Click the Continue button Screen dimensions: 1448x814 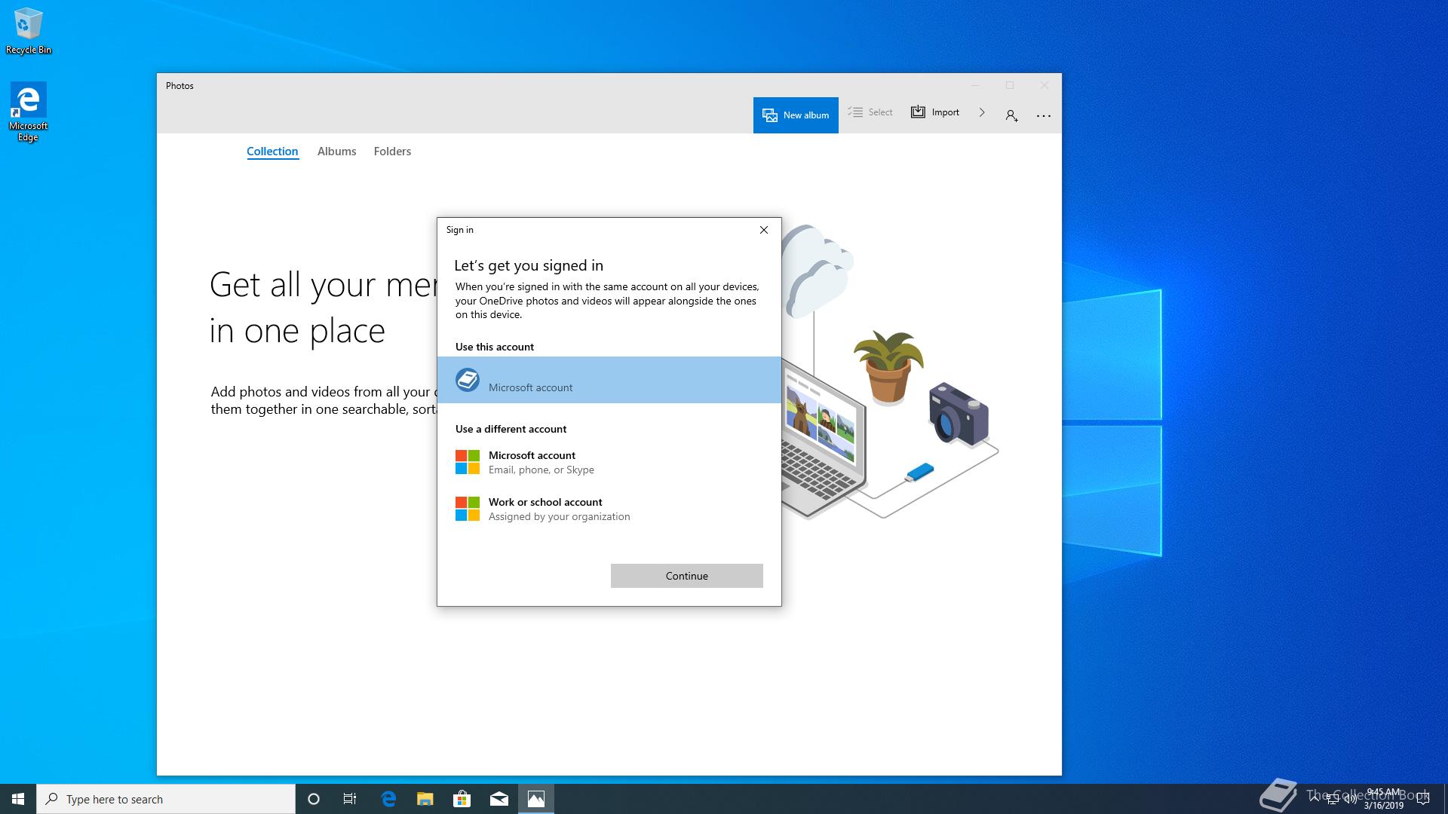[x=687, y=576]
